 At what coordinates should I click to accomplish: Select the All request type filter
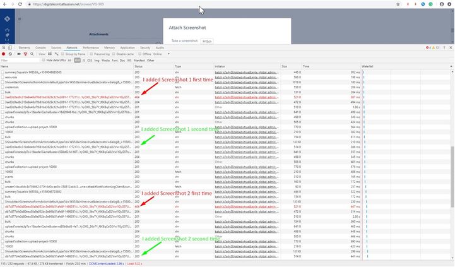[69, 61]
